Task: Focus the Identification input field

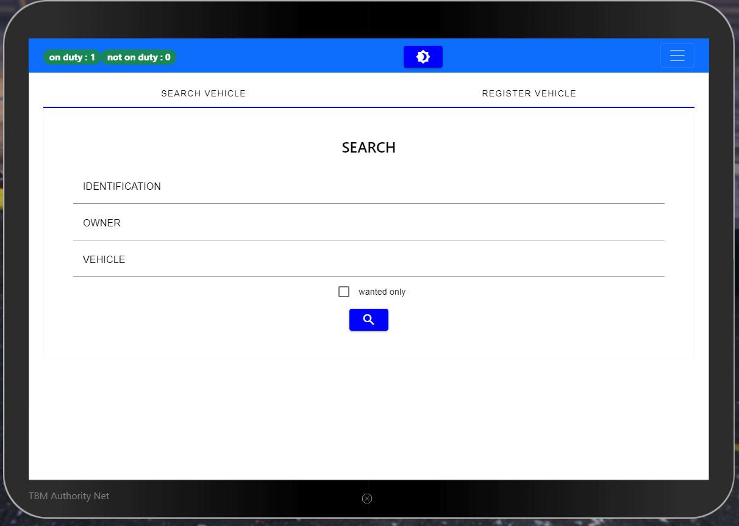Action: click(x=369, y=186)
